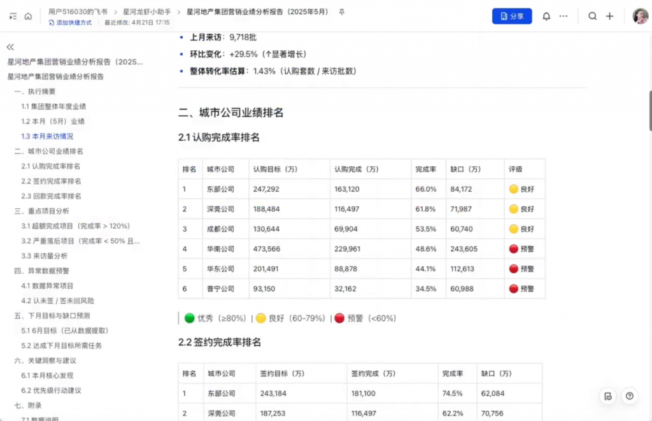Click outline entry 星河地产集团营销业绩分析报告 second row

click(55, 76)
